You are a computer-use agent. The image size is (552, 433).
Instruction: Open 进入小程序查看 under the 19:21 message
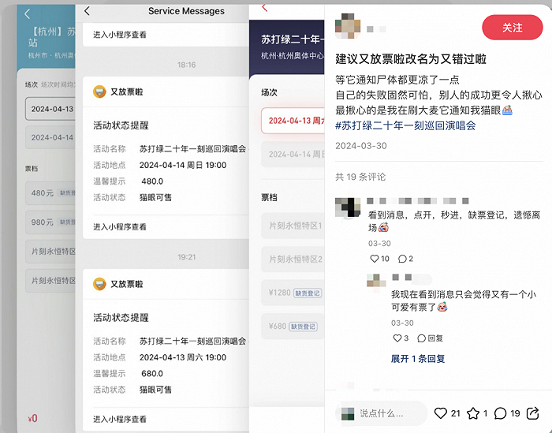[120, 420]
